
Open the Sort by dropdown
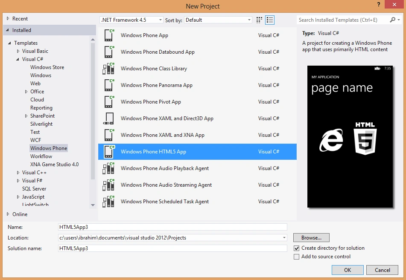click(218, 20)
